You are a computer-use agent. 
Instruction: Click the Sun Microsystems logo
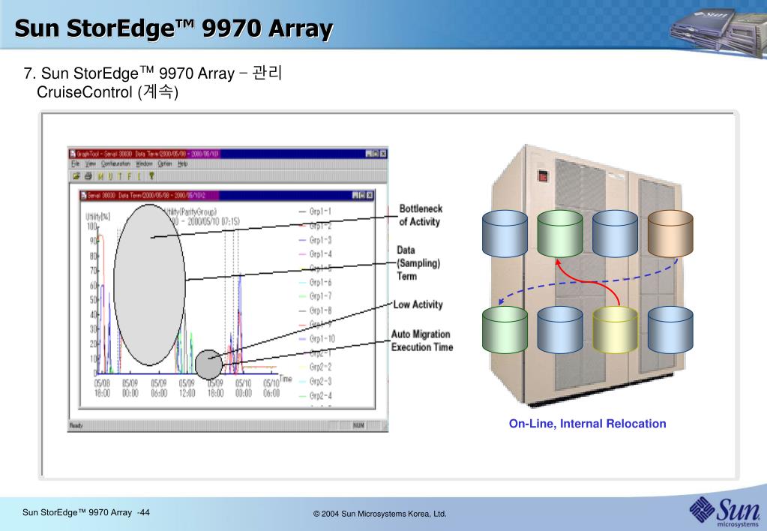[x=725, y=512]
